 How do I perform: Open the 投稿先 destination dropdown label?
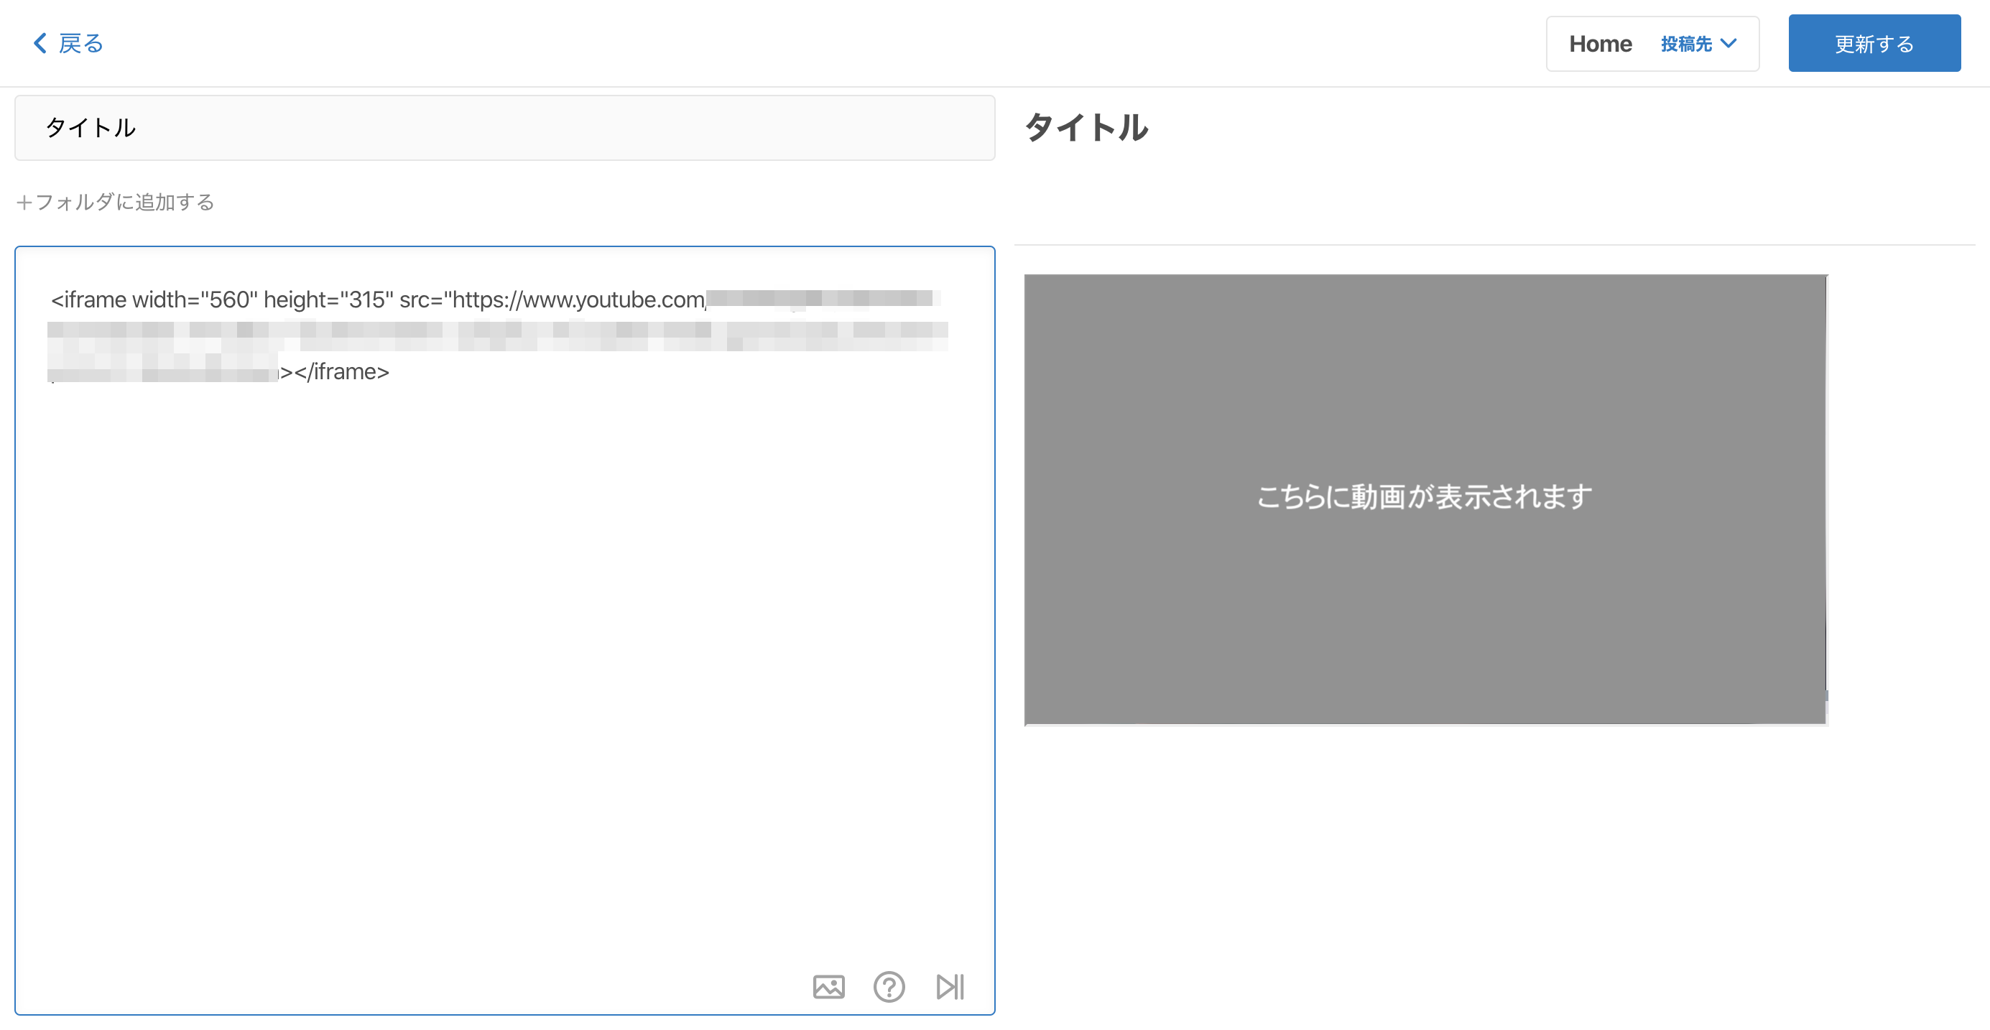tap(1685, 44)
